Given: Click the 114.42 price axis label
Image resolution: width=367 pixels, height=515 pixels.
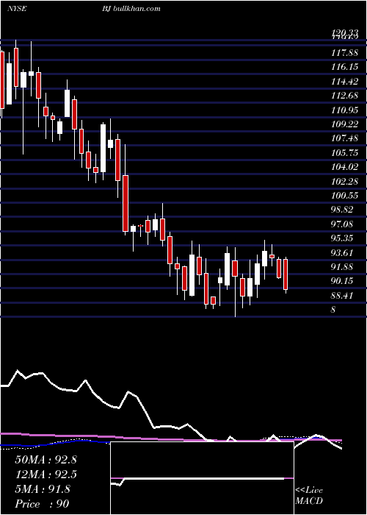Looking at the screenshot, I should click(x=344, y=82).
